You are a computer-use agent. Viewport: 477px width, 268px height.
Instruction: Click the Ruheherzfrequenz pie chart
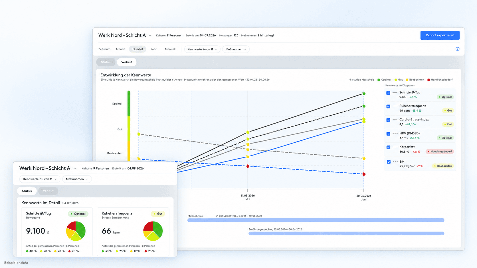coord(153,231)
